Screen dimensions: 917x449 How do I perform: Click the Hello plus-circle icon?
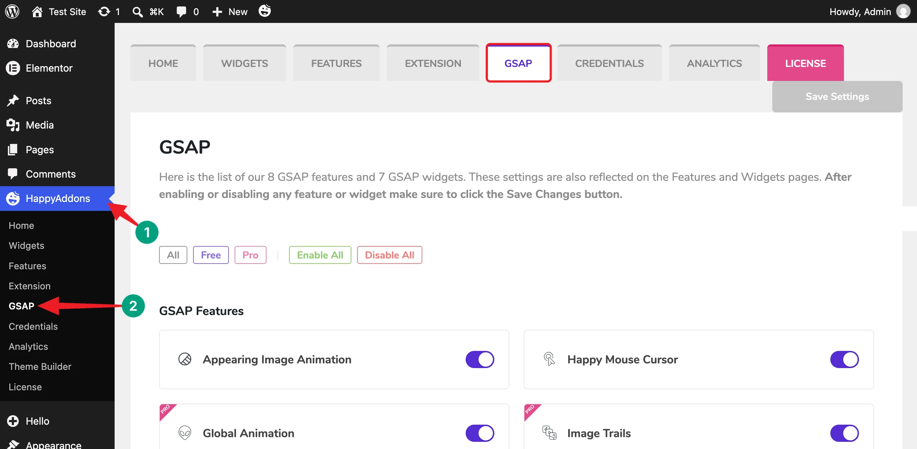coord(13,421)
